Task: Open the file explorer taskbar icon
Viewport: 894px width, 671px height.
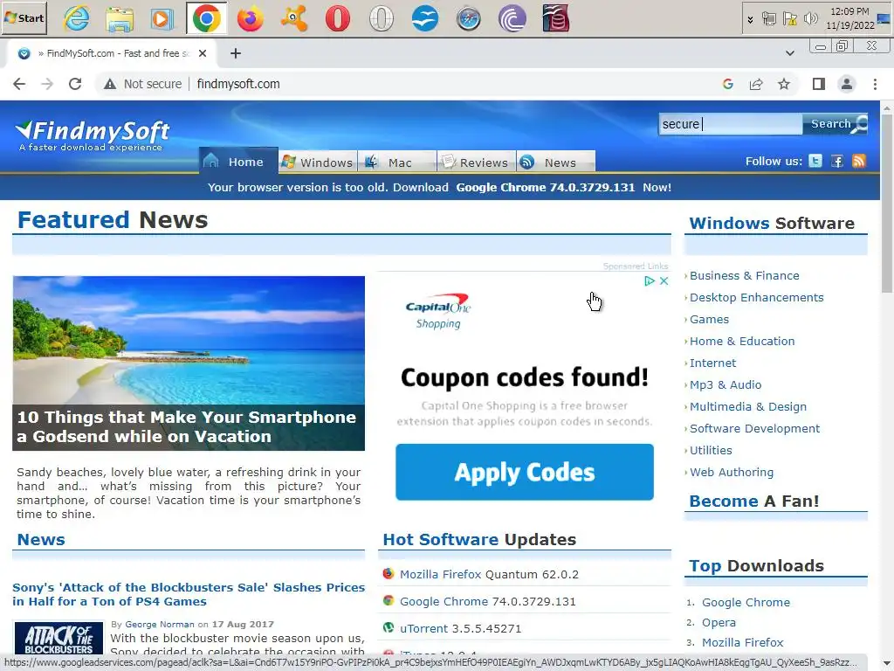Action: click(x=120, y=18)
